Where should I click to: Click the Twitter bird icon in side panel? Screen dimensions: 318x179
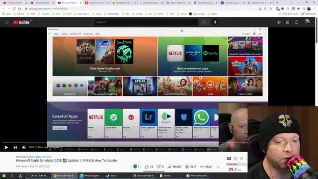tap(241, 159)
